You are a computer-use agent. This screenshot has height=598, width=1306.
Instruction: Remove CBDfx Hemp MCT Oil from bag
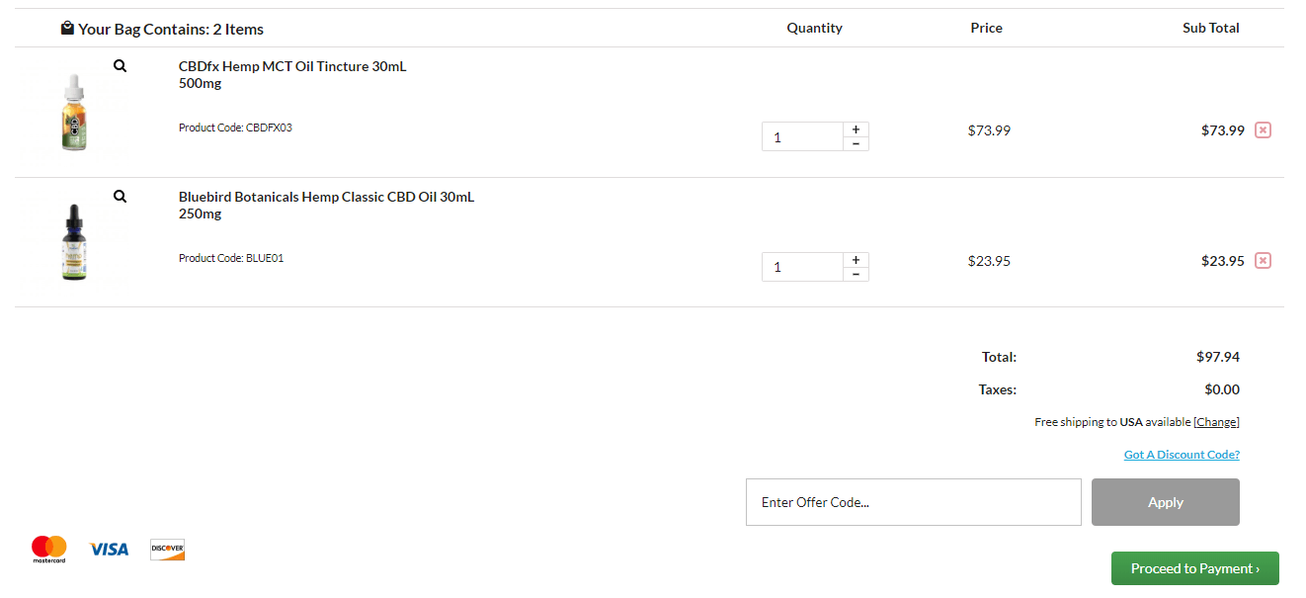tap(1263, 129)
